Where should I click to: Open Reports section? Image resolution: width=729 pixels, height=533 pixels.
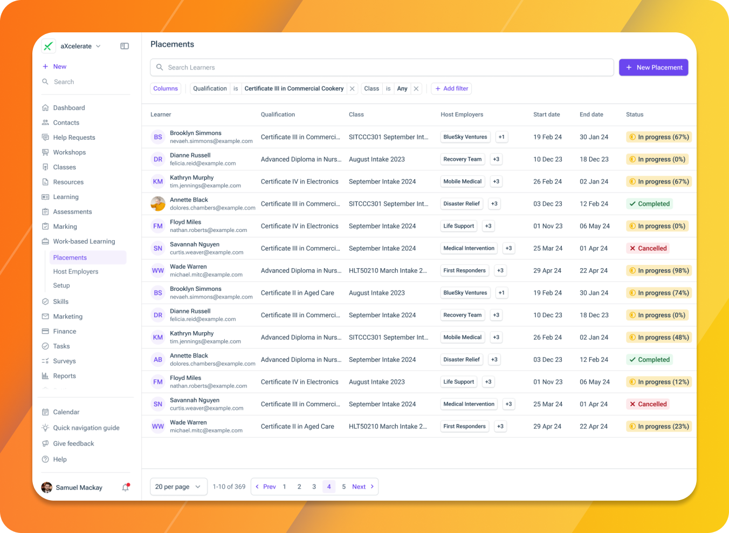pyautogui.click(x=65, y=375)
